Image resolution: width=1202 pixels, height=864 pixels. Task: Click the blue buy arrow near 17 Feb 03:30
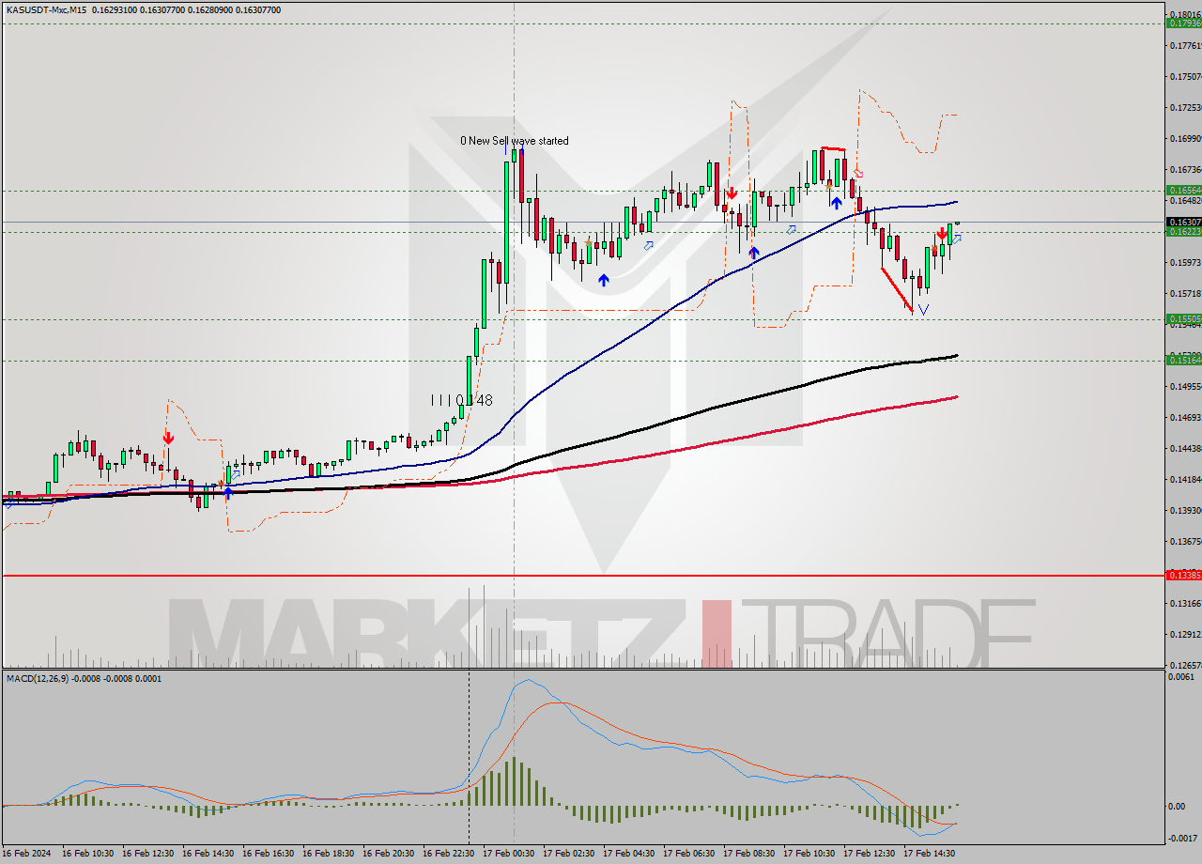[603, 280]
